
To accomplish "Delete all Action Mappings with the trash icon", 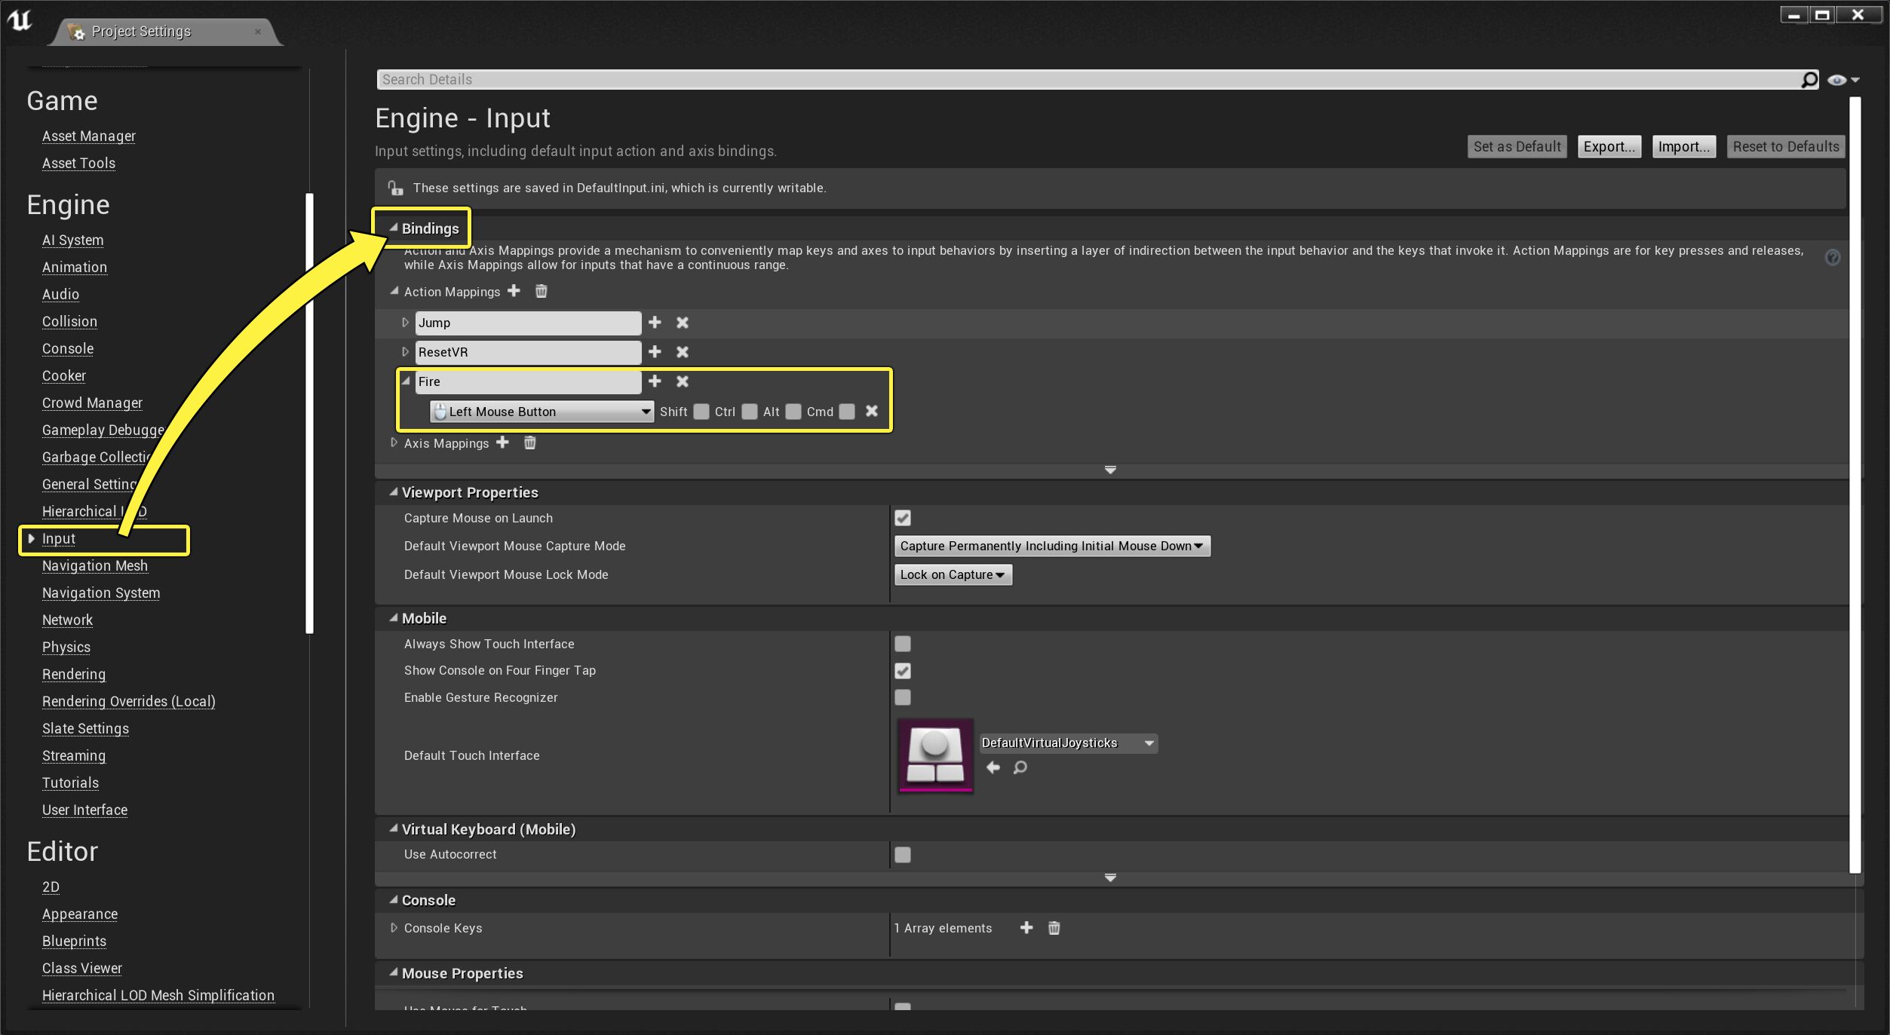I will coord(541,292).
